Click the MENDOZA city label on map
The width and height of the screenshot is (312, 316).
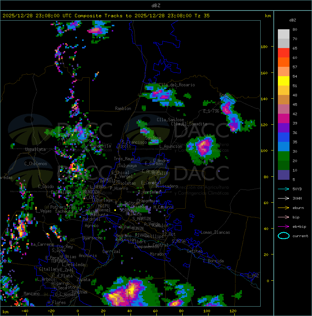(x=91, y=192)
